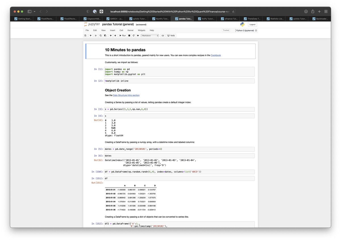Screen dimensions: 341x241
Task: Switch to the Backtrader... tab
Action: tap(320, 19)
